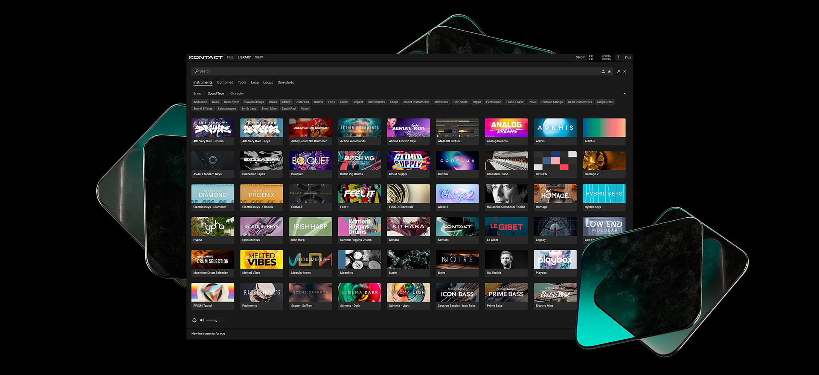Open the FILE menu

(230, 57)
